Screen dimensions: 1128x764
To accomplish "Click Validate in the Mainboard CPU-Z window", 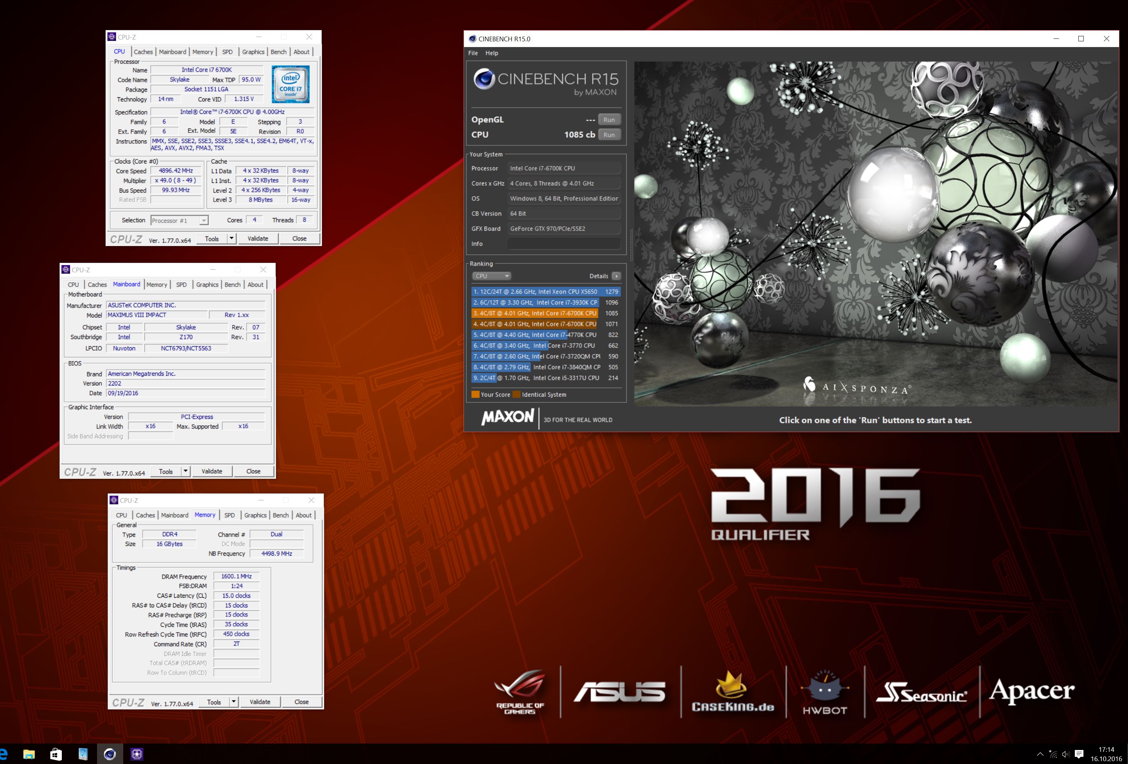I will coord(212,471).
